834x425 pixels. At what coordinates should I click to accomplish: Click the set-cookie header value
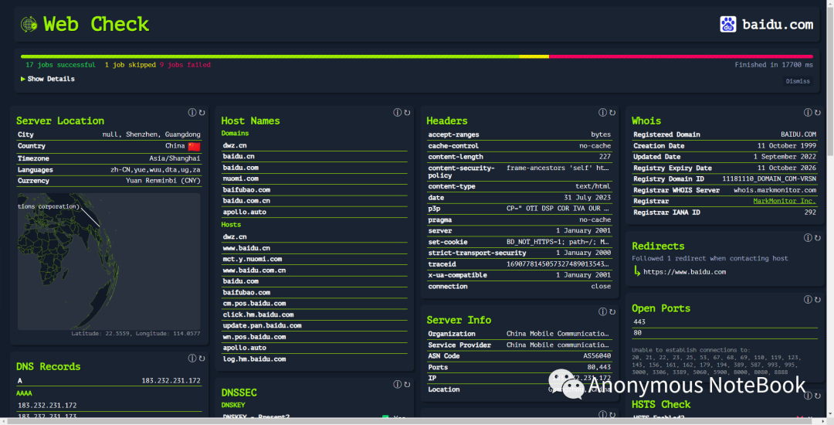point(558,242)
